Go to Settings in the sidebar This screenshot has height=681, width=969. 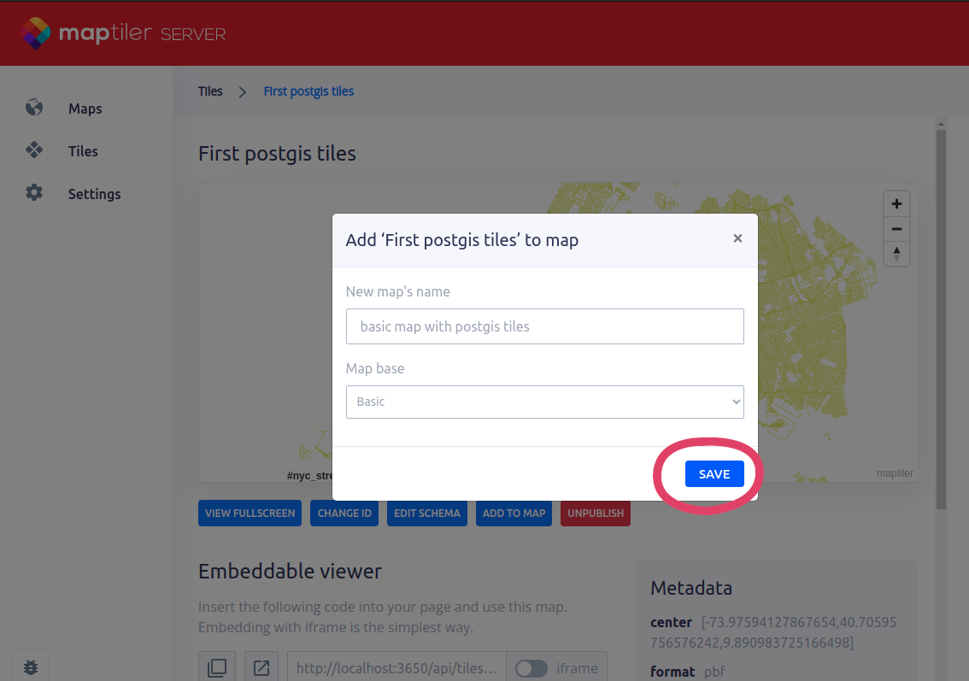(94, 194)
